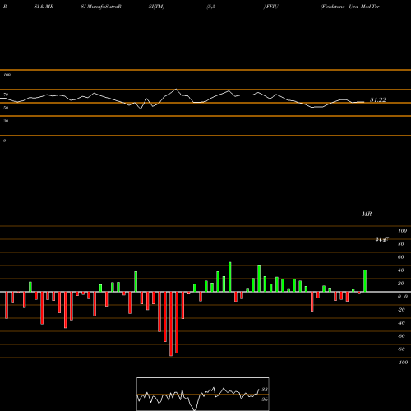Click the 'SI(TM)' header label
The height and width of the screenshot is (411, 411).
156,7
